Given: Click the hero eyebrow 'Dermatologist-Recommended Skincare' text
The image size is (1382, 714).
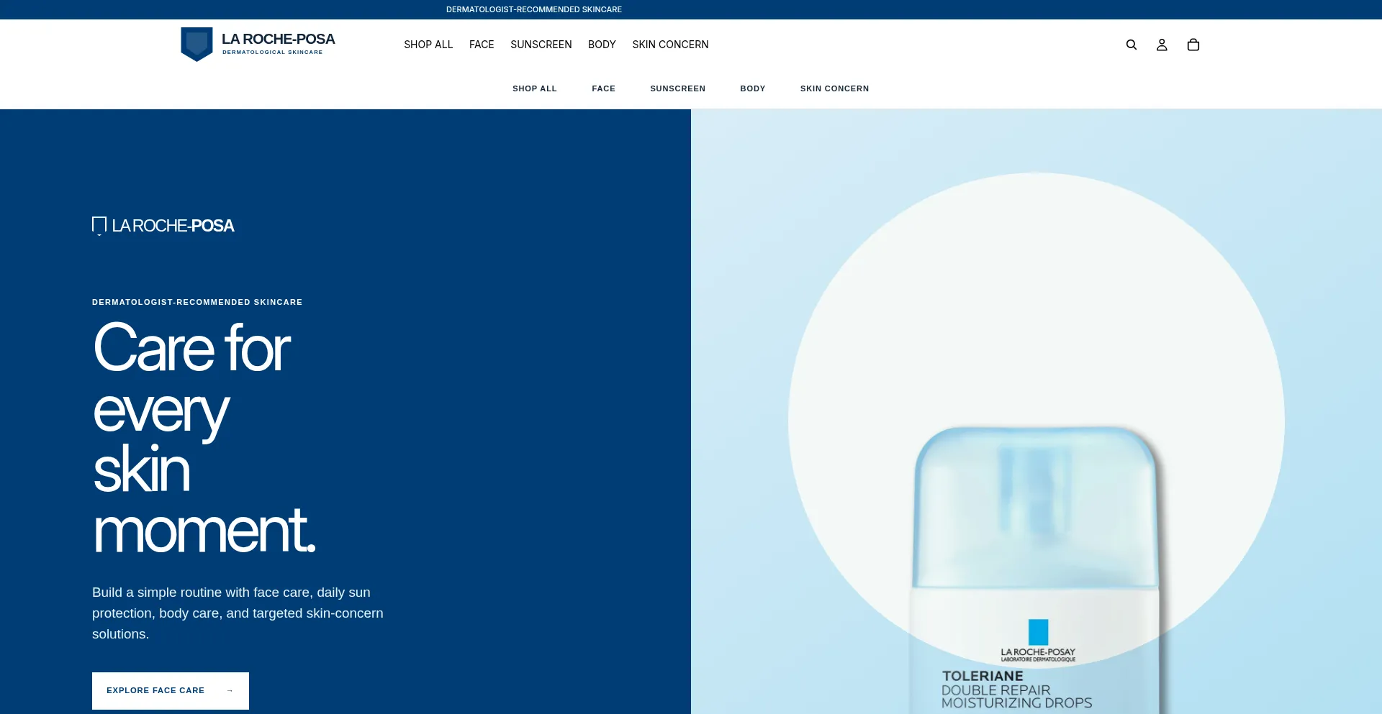Looking at the screenshot, I should coord(197,302).
